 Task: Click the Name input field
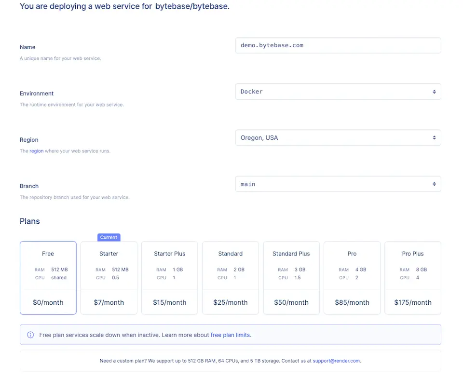point(338,45)
